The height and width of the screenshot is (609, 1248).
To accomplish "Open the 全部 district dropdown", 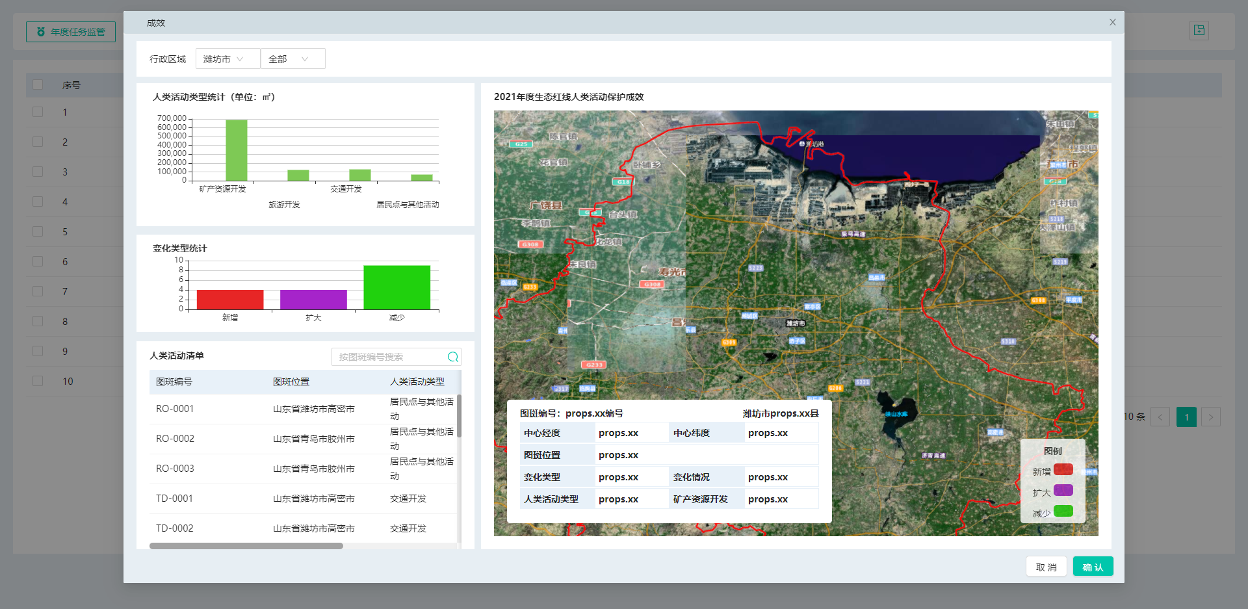I will [x=292, y=58].
